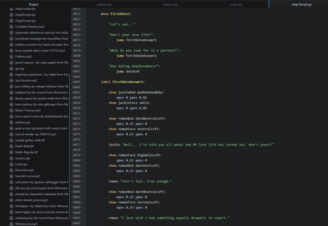The height and width of the screenshot is (226, 328).
Task: Click the file icon beside Fretless.mp3
Action: 11,56
